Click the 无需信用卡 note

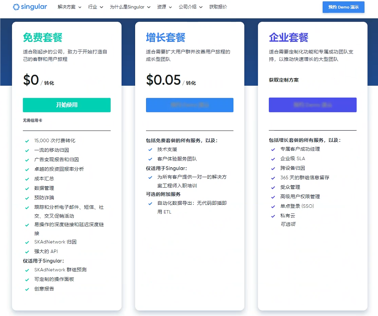tap(32, 120)
